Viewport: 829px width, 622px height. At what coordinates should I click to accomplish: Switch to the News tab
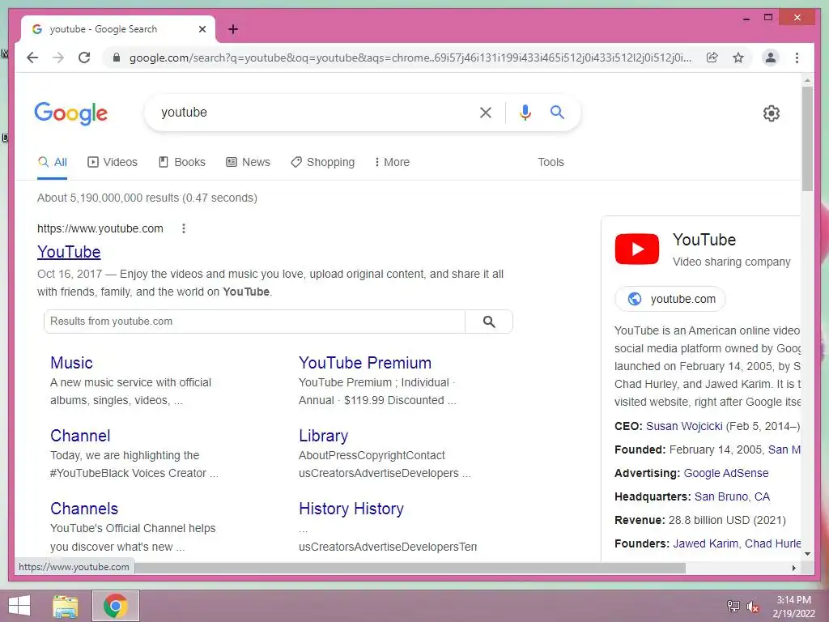click(248, 162)
